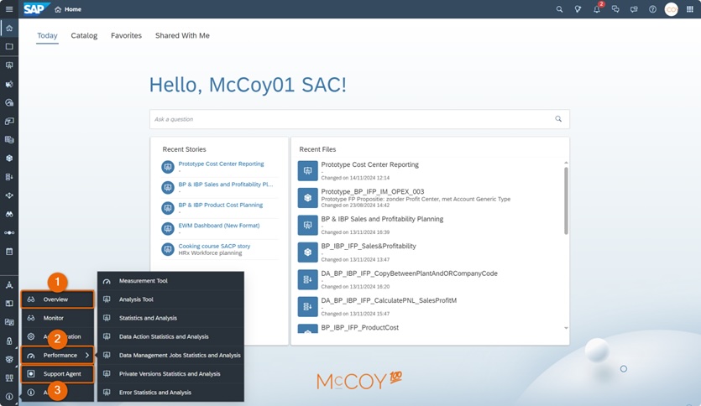701x406 pixels.
Task: Click the Recent Files scroll down arrow
Action: pos(566,328)
